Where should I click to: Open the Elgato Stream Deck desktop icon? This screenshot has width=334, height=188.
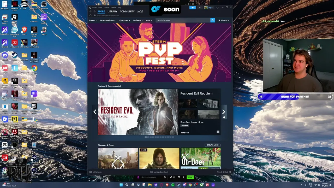coord(34,96)
